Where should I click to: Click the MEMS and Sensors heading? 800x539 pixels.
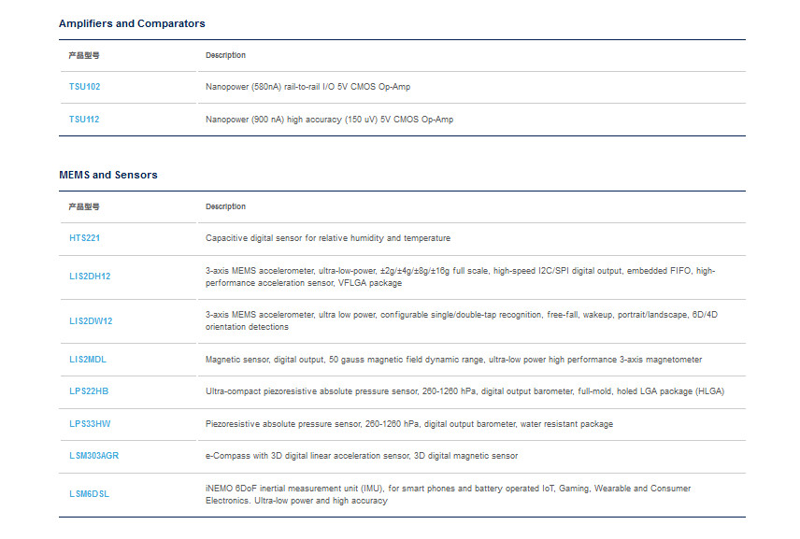108,175
